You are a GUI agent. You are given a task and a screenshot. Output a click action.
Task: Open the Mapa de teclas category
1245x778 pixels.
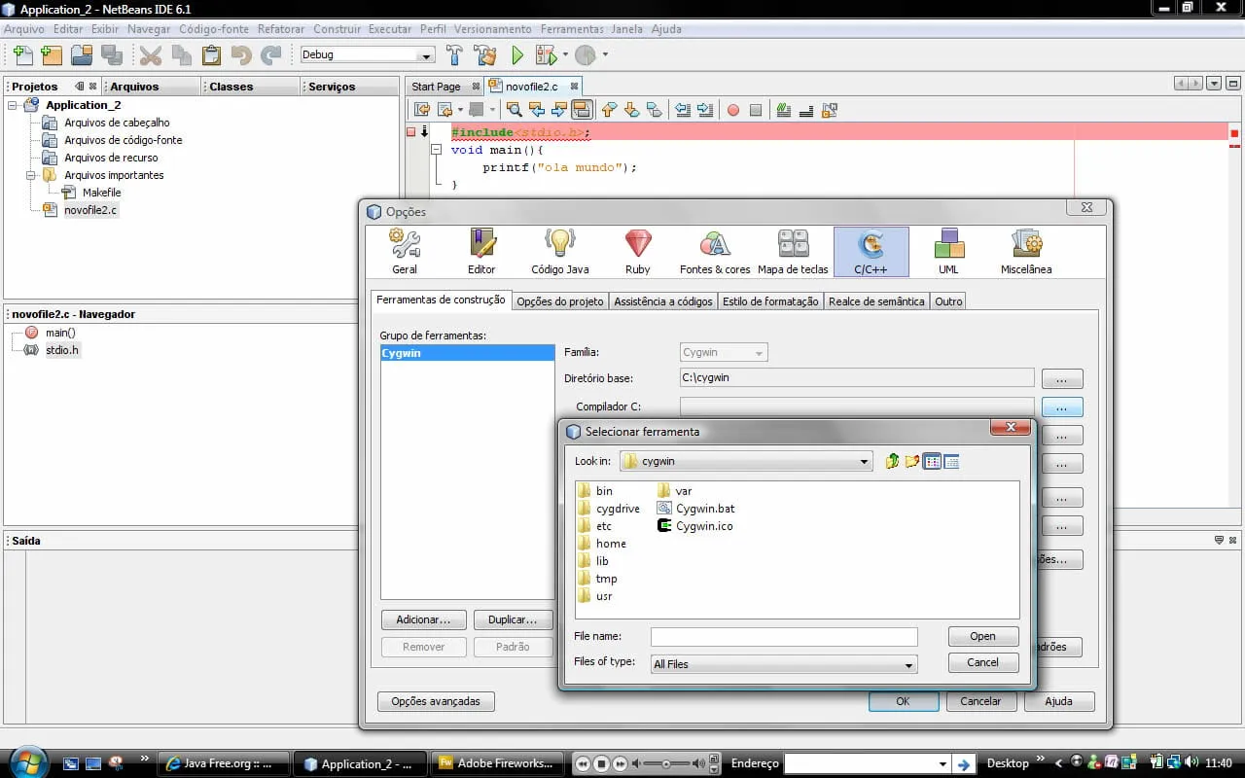coord(793,252)
